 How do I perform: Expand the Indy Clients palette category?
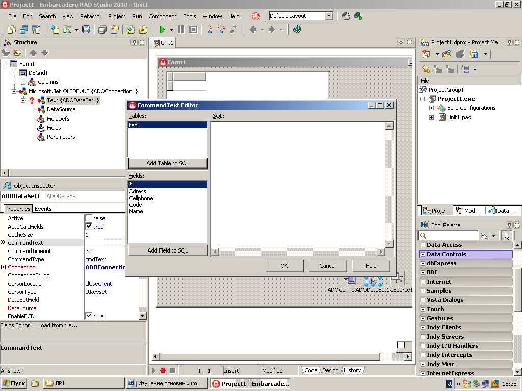pos(423,327)
